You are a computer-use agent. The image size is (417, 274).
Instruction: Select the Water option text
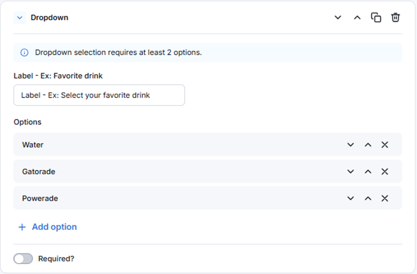(33, 145)
